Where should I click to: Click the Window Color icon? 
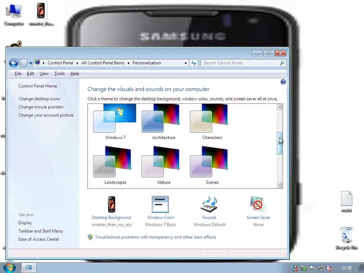point(160,204)
